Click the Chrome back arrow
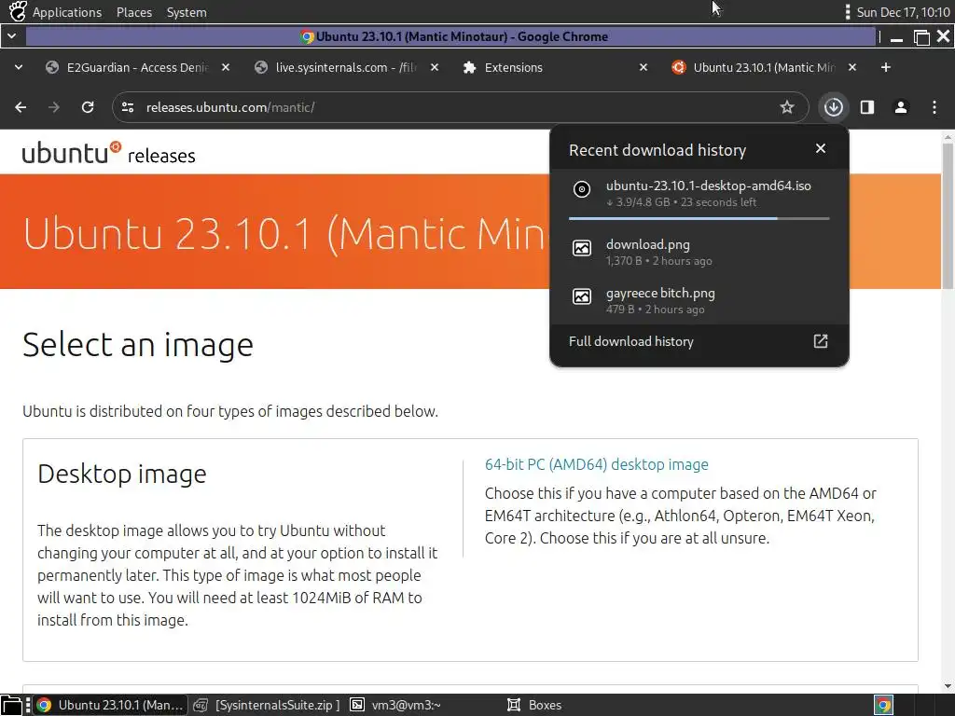 [21, 107]
